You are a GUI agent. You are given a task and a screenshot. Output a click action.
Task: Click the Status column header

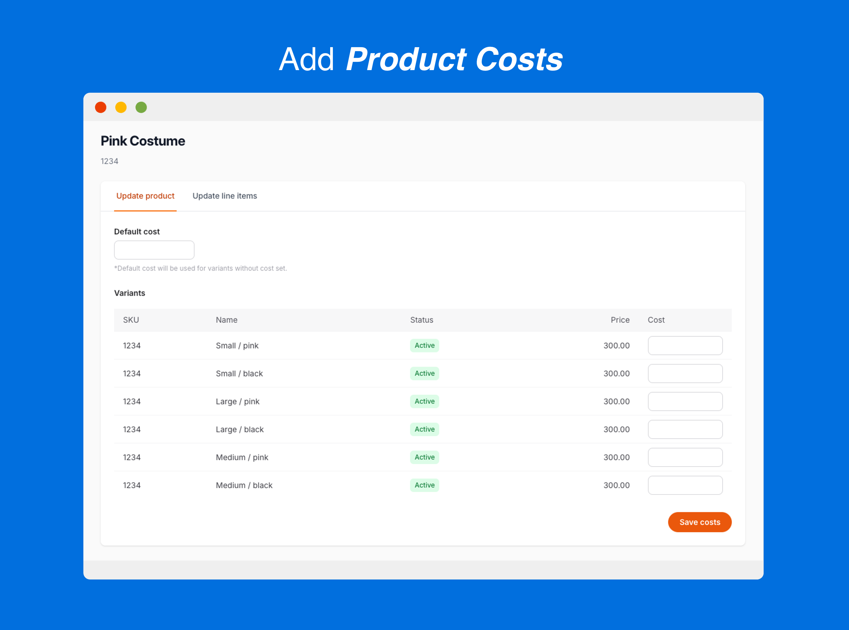point(422,320)
